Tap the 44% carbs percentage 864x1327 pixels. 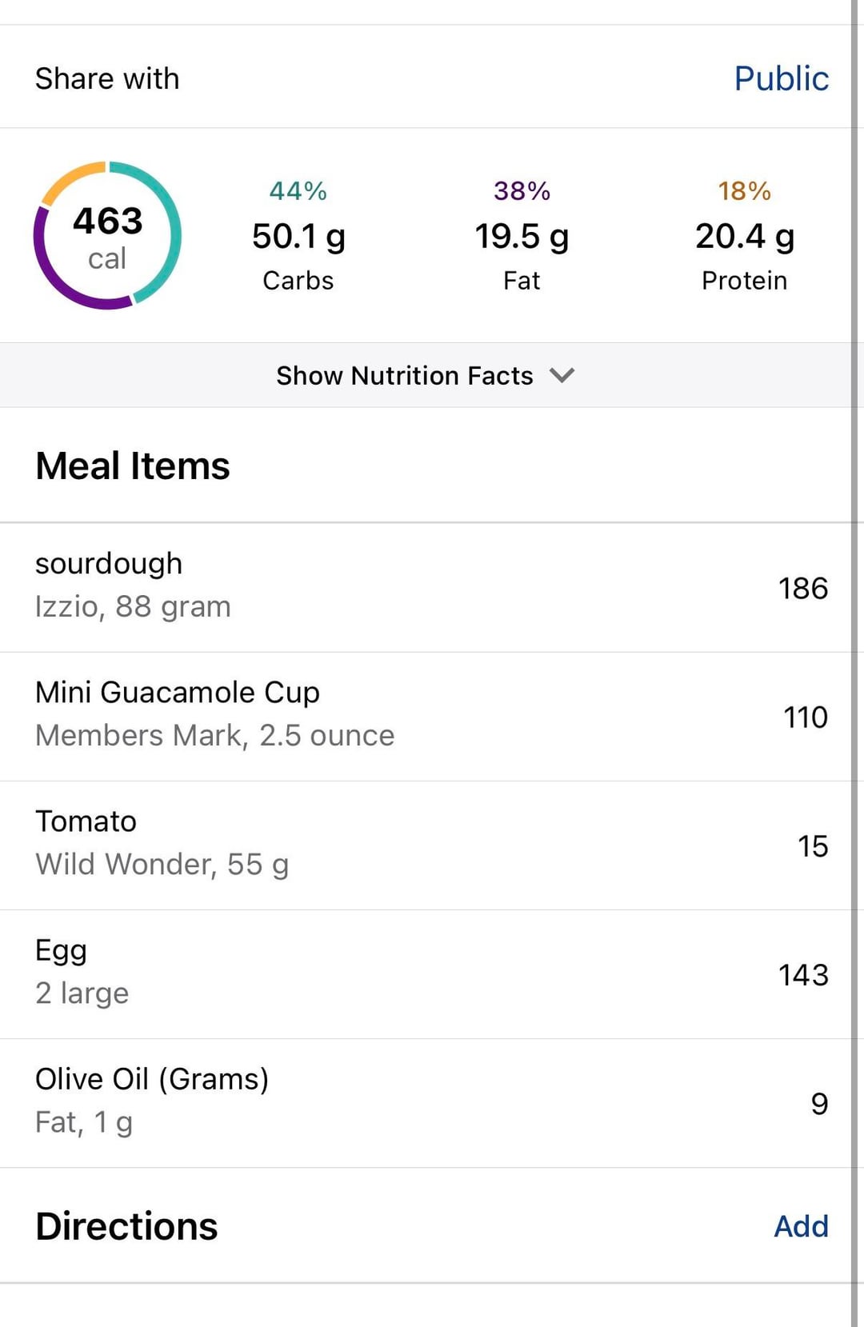coord(298,191)
